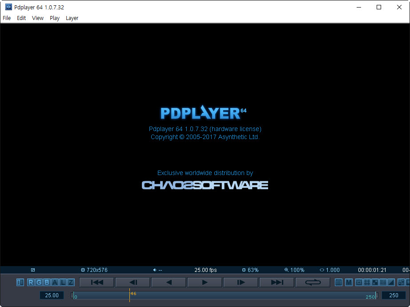Play the sequence in reverse

point(169,283)
